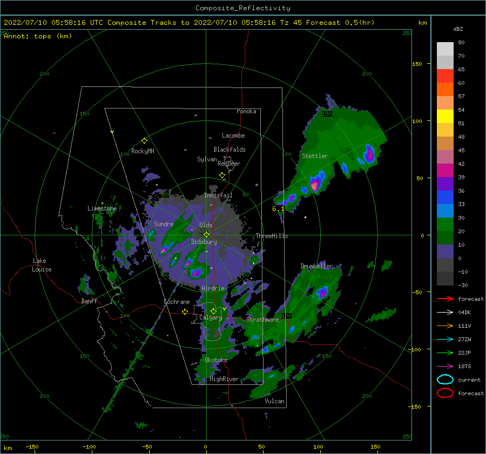Select the blue 33-36 dBZ color swatch

(445, 198)
